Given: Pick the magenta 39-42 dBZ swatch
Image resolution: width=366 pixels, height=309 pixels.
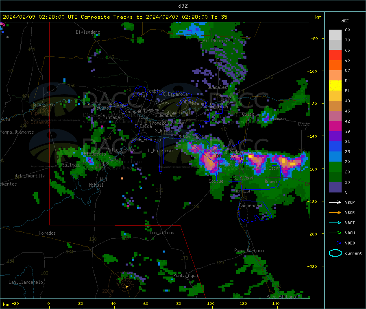Looking at the screenshot, I should coord(335,126).
